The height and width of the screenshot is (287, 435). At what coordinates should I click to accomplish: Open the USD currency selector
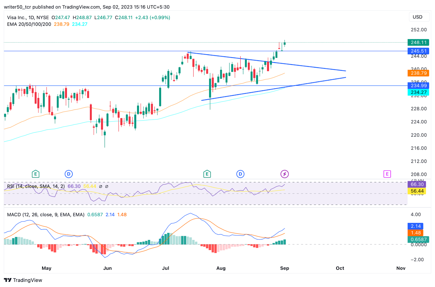[x=419, y=17]
